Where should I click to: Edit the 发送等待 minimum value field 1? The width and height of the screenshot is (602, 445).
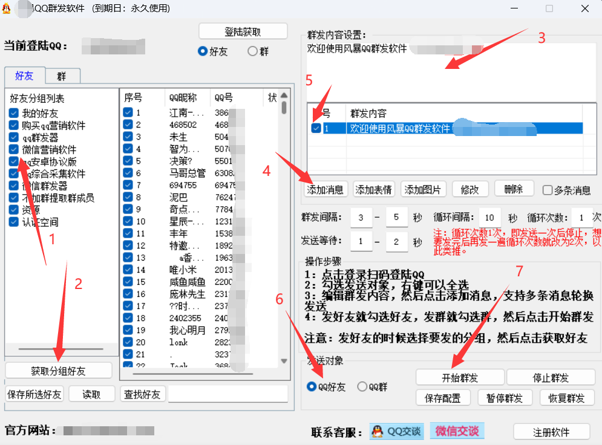point(361,241)
